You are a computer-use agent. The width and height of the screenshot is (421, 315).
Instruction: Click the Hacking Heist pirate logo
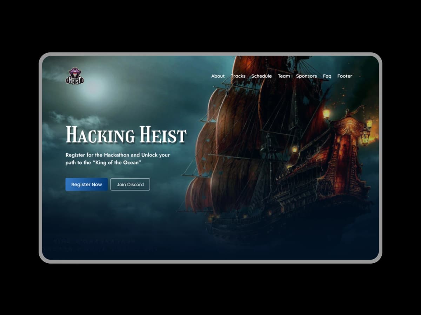click(75, 76)
